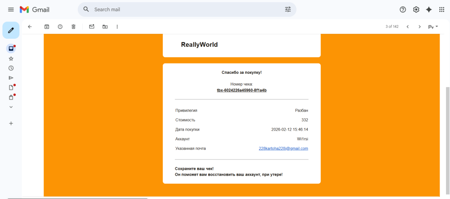The image size is (450, 199).
Task: Click the "Спасибо за покупку!" heading
Action: tap(242, 72)
